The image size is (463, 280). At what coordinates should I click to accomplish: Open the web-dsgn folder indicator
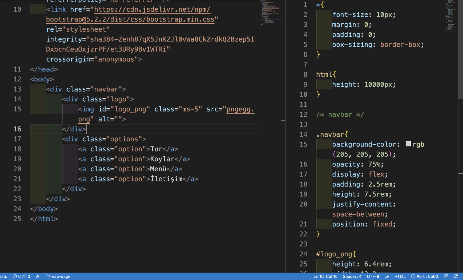(x=58, y=276)
